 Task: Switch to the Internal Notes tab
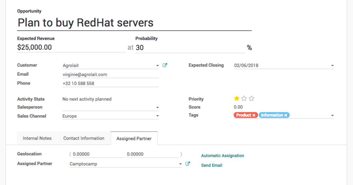click(x=37, y=138)
